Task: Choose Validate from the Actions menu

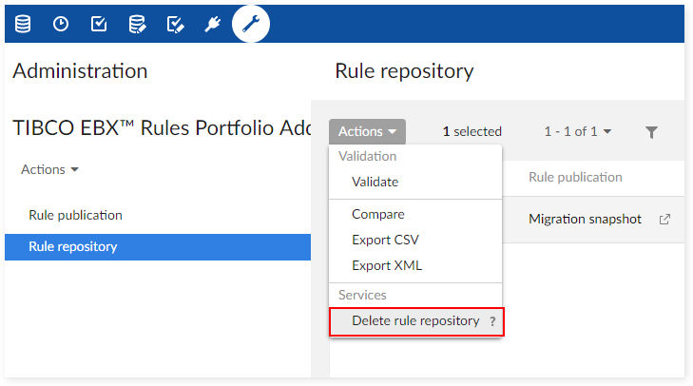Action: [x=375, y=182]
